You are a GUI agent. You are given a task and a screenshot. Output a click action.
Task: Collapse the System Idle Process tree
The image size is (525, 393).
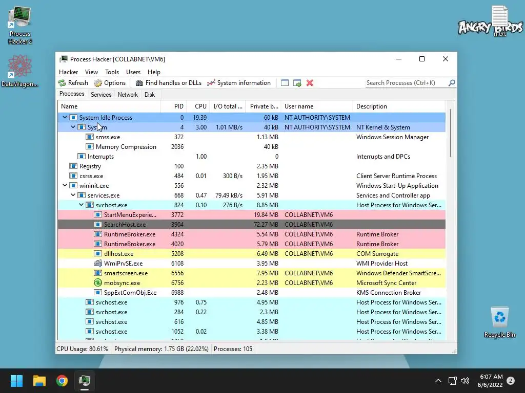tap(65, 117)
